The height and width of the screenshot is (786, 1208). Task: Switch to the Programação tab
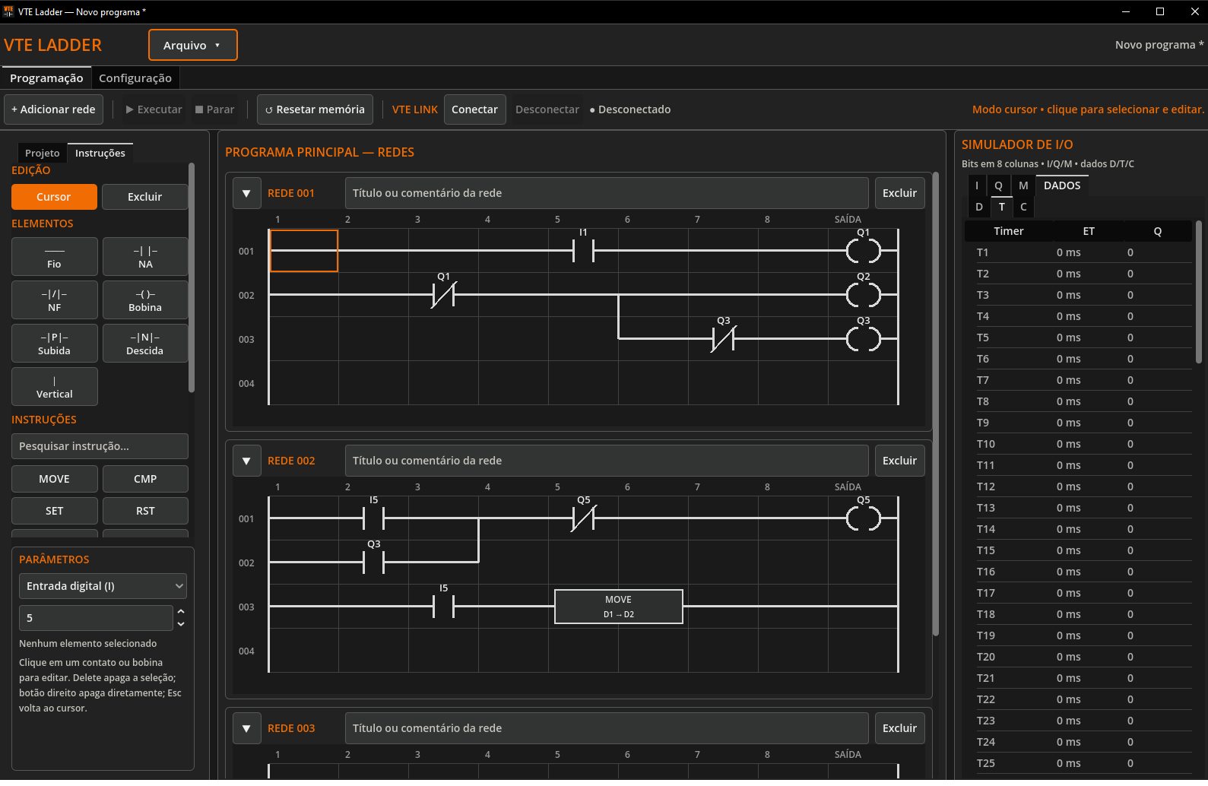point(46,78)
